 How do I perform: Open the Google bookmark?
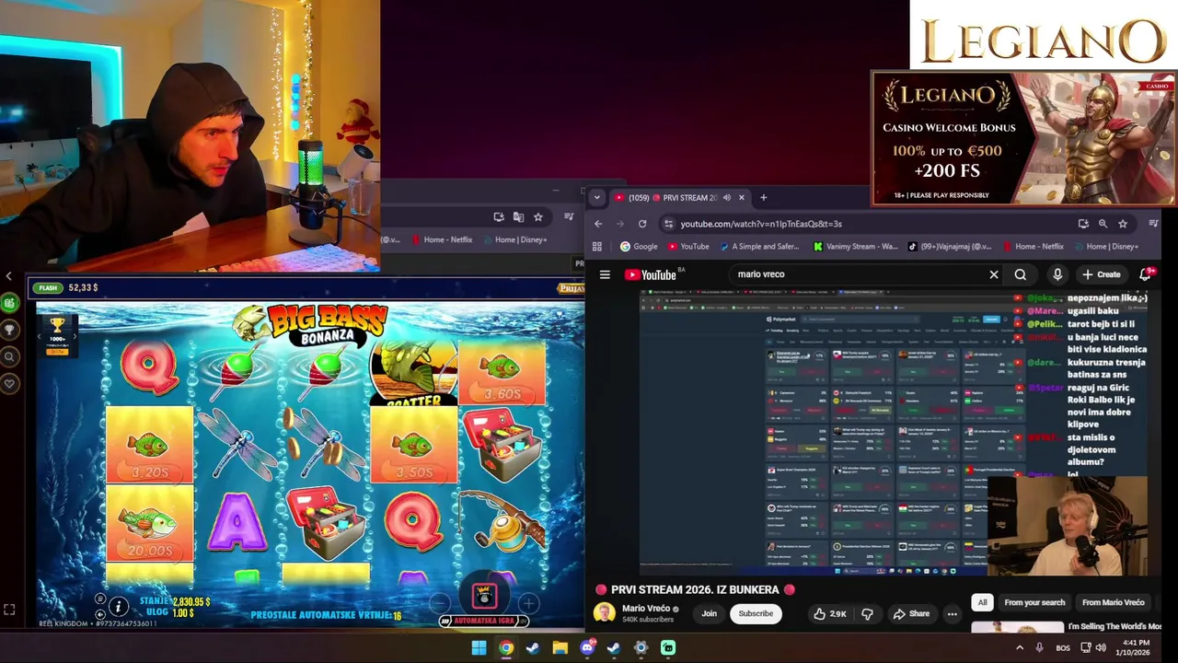[x=639, y=247]
